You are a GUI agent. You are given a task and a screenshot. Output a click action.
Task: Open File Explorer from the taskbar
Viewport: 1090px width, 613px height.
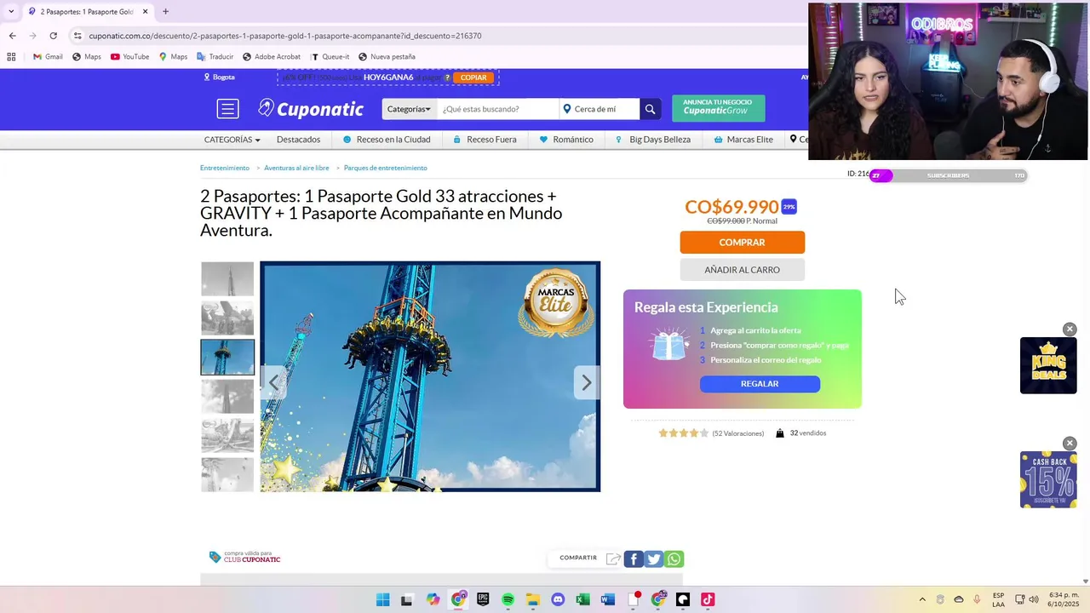pos(532,599)
